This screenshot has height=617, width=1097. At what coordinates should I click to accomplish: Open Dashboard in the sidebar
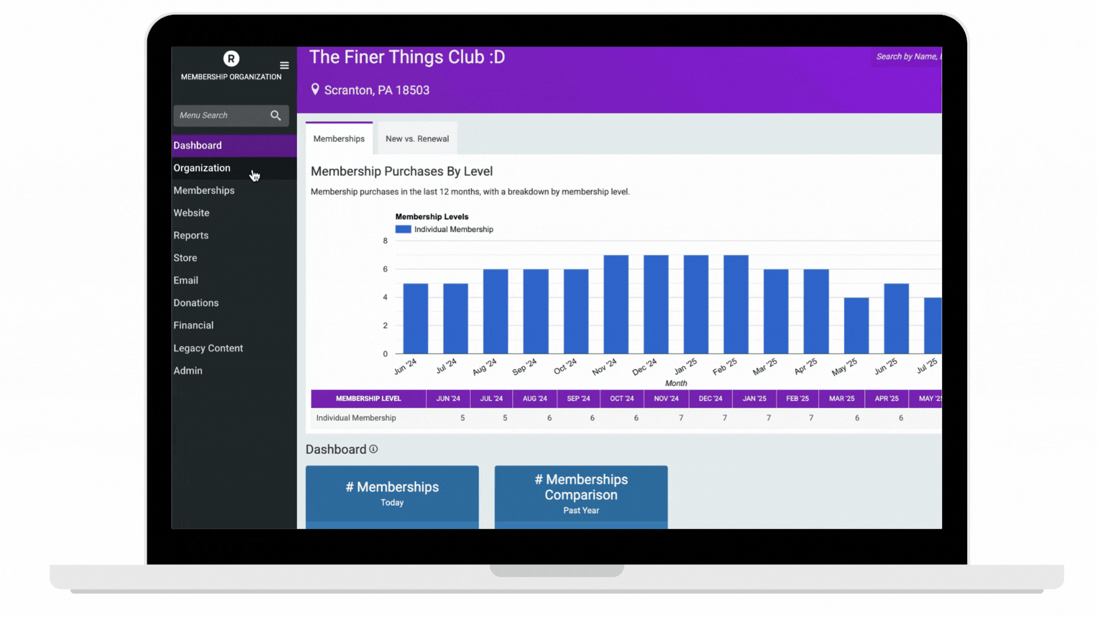(234, 146)
